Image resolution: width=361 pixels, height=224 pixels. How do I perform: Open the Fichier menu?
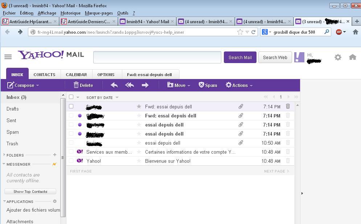click(9, 13)
